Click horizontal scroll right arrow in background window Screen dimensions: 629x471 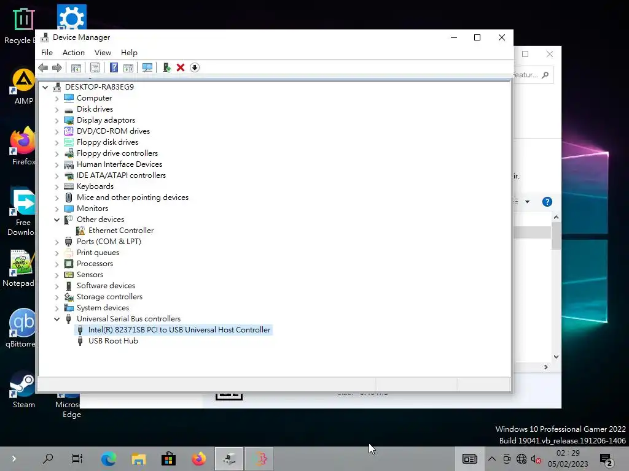546,367
